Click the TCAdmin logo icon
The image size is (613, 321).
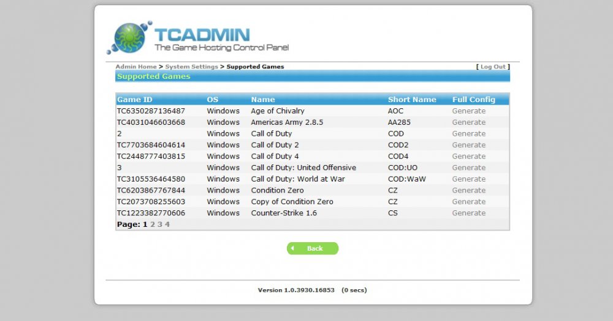tap(129, 37)
